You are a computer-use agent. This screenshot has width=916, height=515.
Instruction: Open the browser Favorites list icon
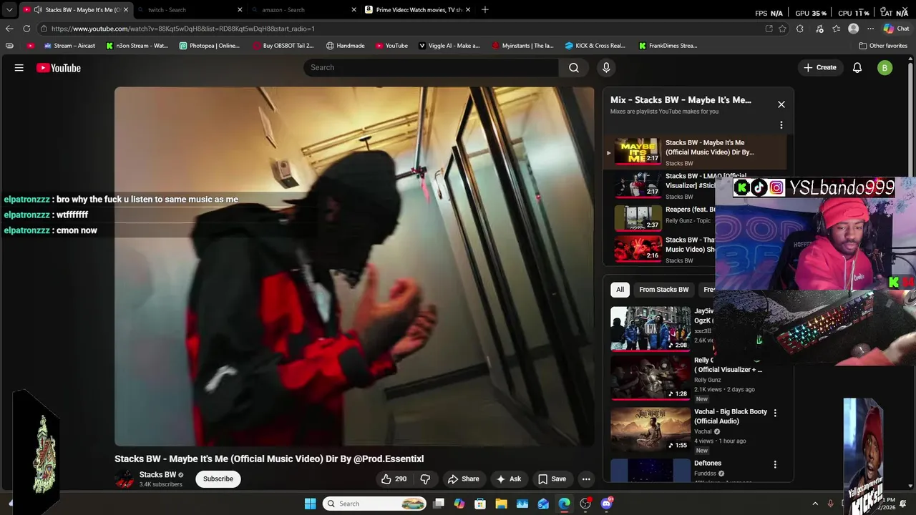836,29
